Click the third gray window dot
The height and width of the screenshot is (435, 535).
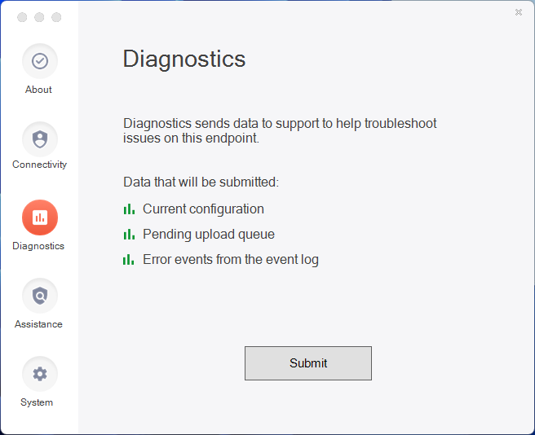pyautogui.click(x=56, y=17)
